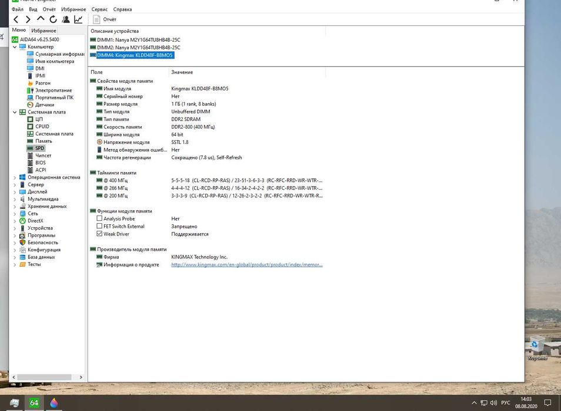Screen dimensions: 561x411
Task: Open the Избранное menu in menu bar
Action: click(74, 9)
